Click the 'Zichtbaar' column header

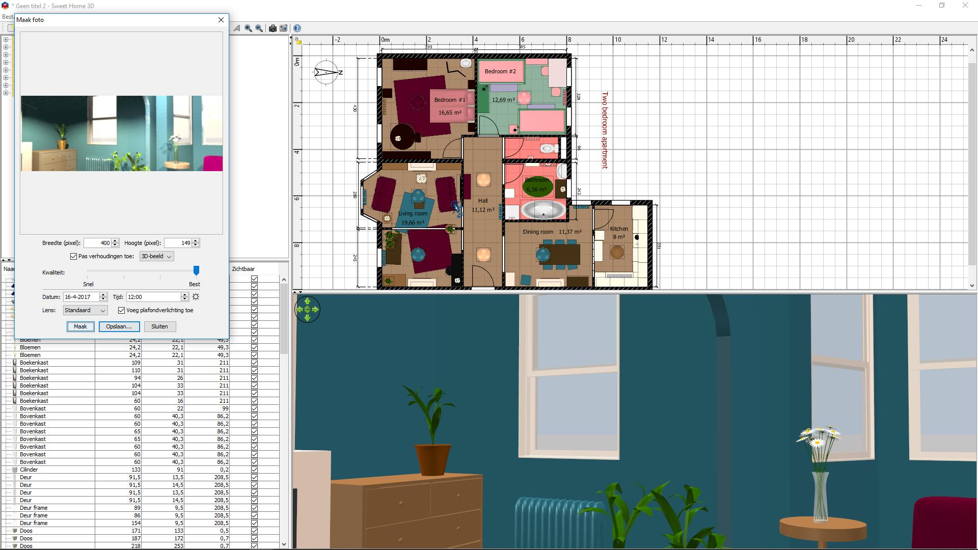click(x=243, y=269)
